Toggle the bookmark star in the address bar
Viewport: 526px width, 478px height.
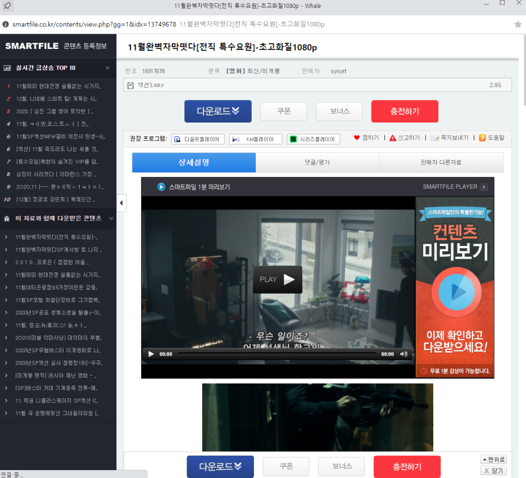point(518,24)
